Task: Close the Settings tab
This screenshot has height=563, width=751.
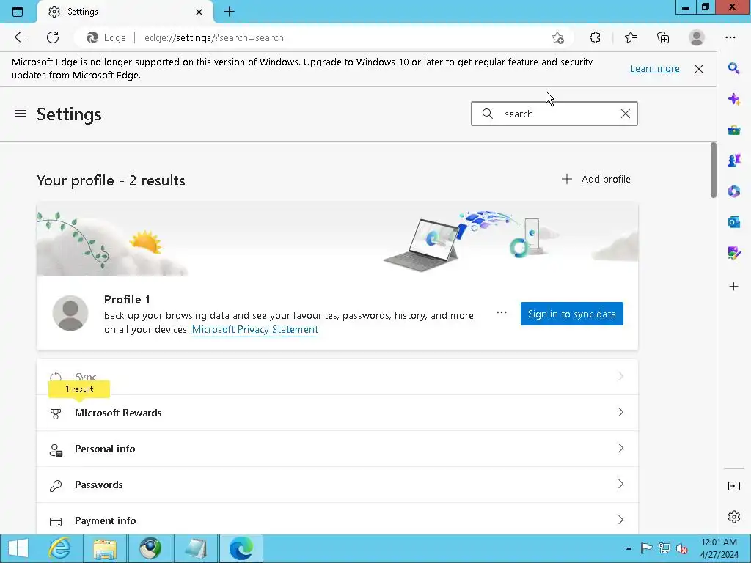Action: 199,12
